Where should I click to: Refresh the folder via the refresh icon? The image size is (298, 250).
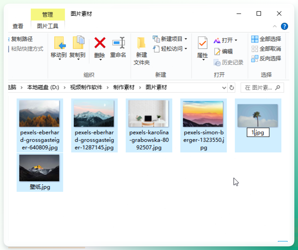231,87
